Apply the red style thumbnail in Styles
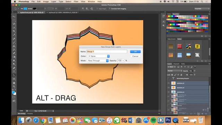The image size is (222, 125). (x=180, y=46)
